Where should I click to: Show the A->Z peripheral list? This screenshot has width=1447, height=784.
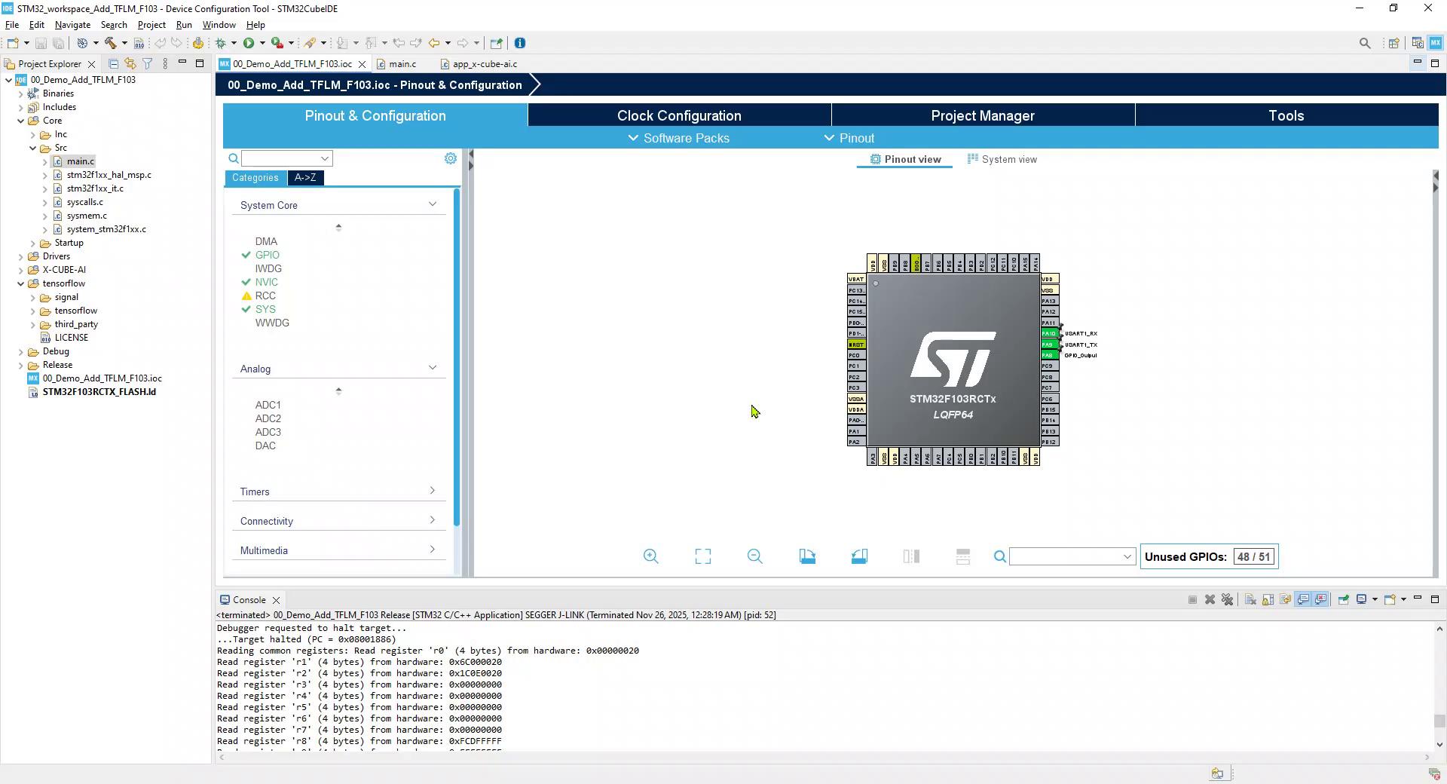coord(305,178)
